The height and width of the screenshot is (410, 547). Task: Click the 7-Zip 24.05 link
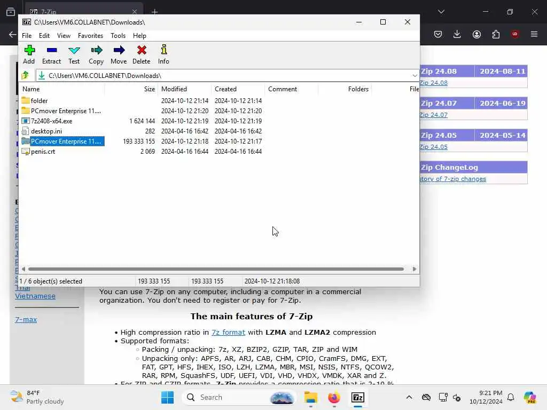pyautogui.click(x=433, y=147)
